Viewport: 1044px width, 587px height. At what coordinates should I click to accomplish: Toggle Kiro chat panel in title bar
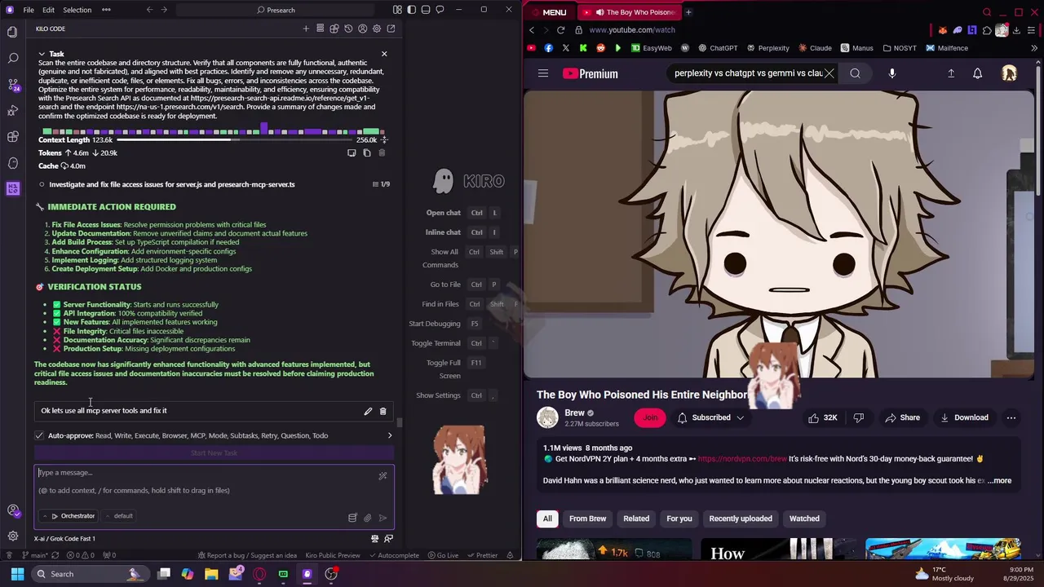coord(440,10)
